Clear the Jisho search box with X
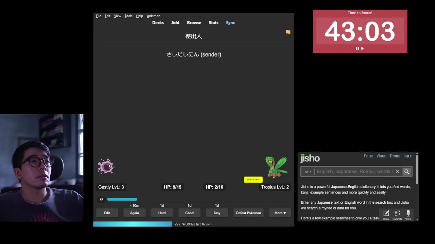435x244 pixels. pyautogui.click(x=397, y=172)
